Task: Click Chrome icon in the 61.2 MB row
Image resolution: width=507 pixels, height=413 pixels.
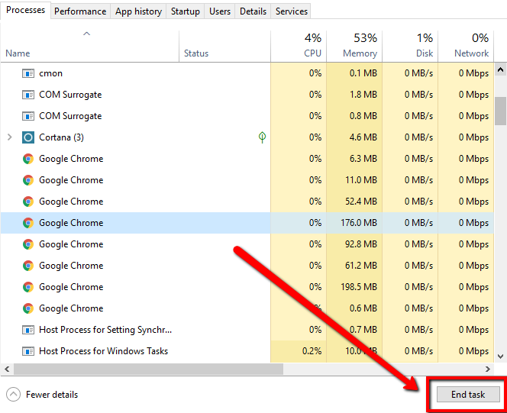Action: click(x=28, y=266)
